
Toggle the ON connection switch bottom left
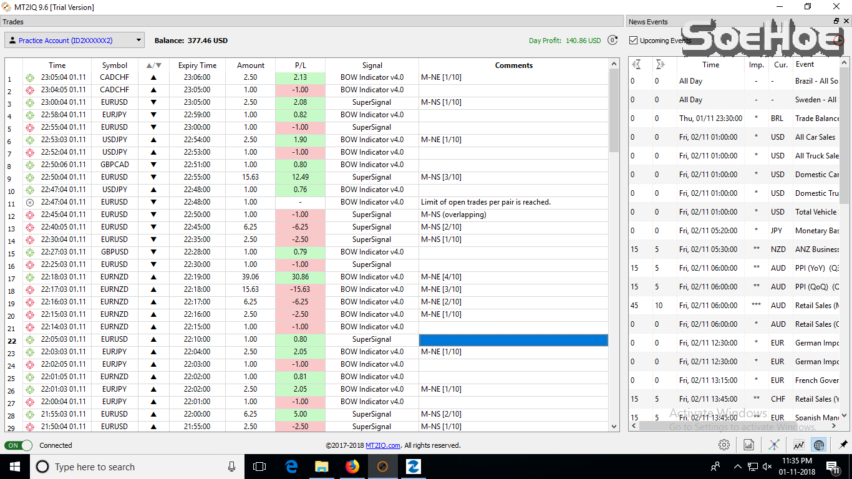point(18,445)
